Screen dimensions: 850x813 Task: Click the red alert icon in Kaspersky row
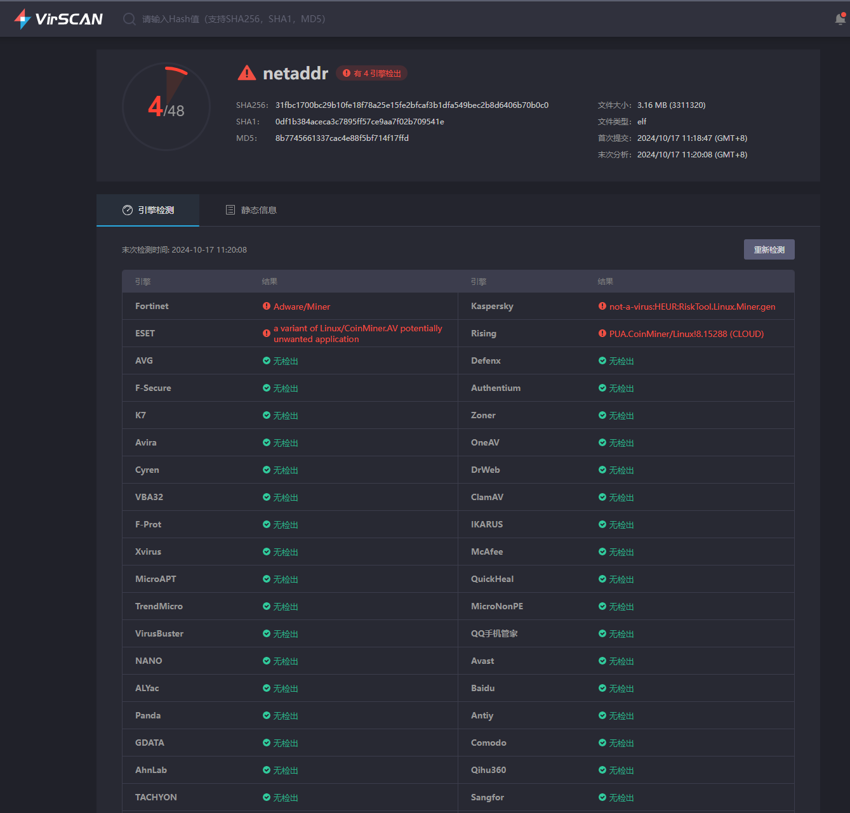coord(602,306)
